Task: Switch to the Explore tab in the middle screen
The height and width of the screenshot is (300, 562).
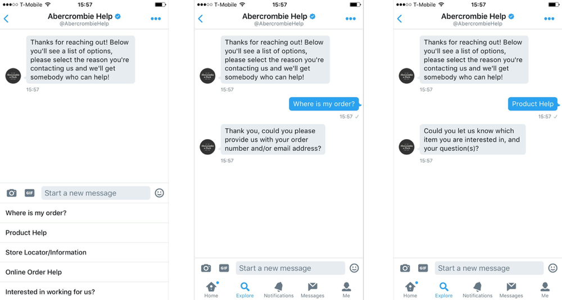Action: 245,290
